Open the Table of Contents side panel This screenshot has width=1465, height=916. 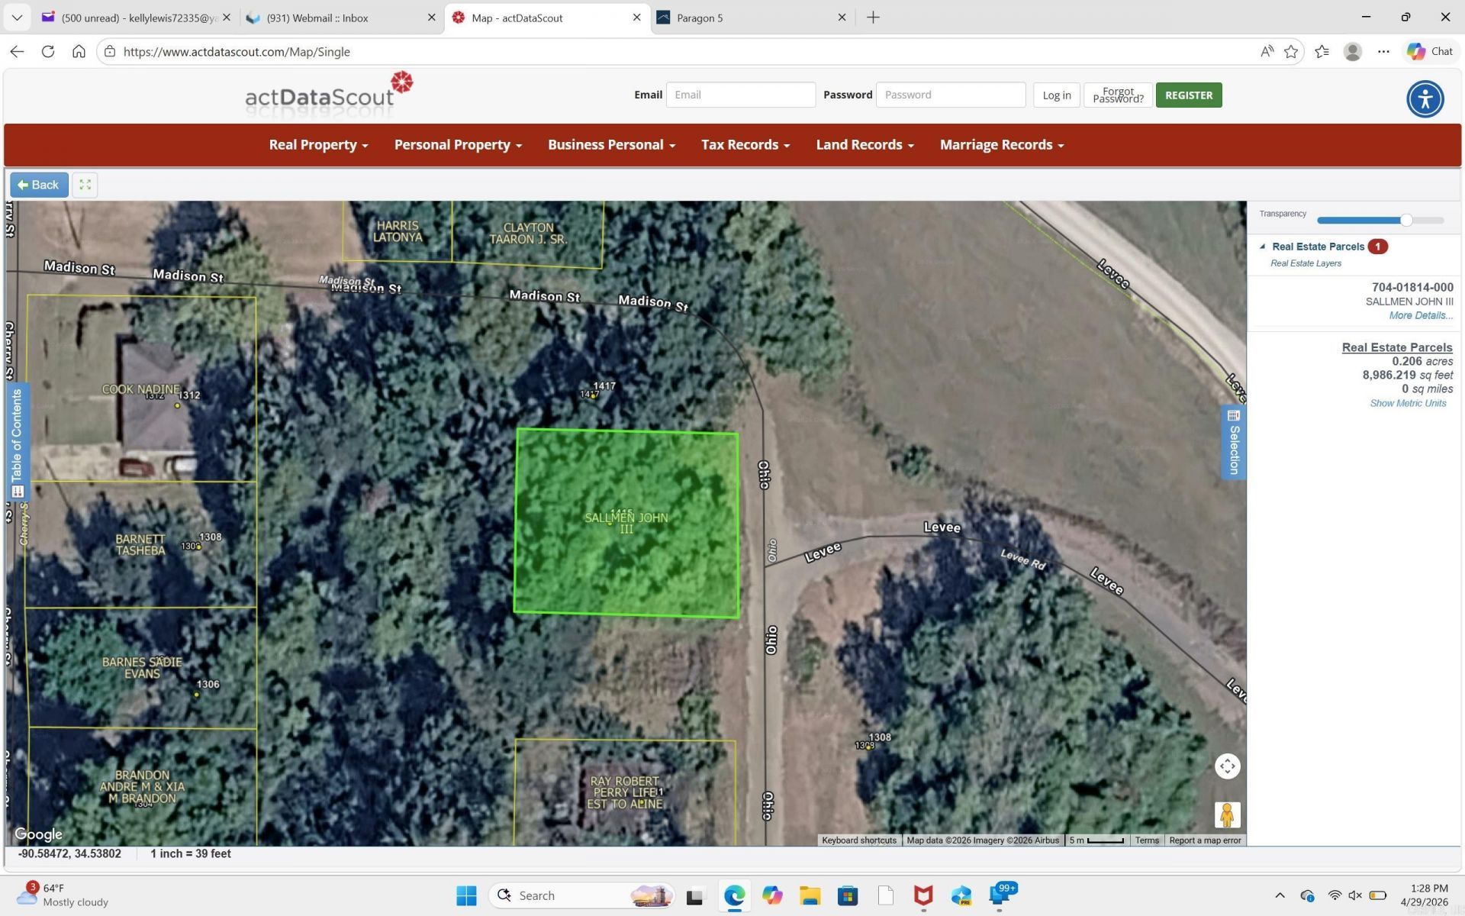17,443
